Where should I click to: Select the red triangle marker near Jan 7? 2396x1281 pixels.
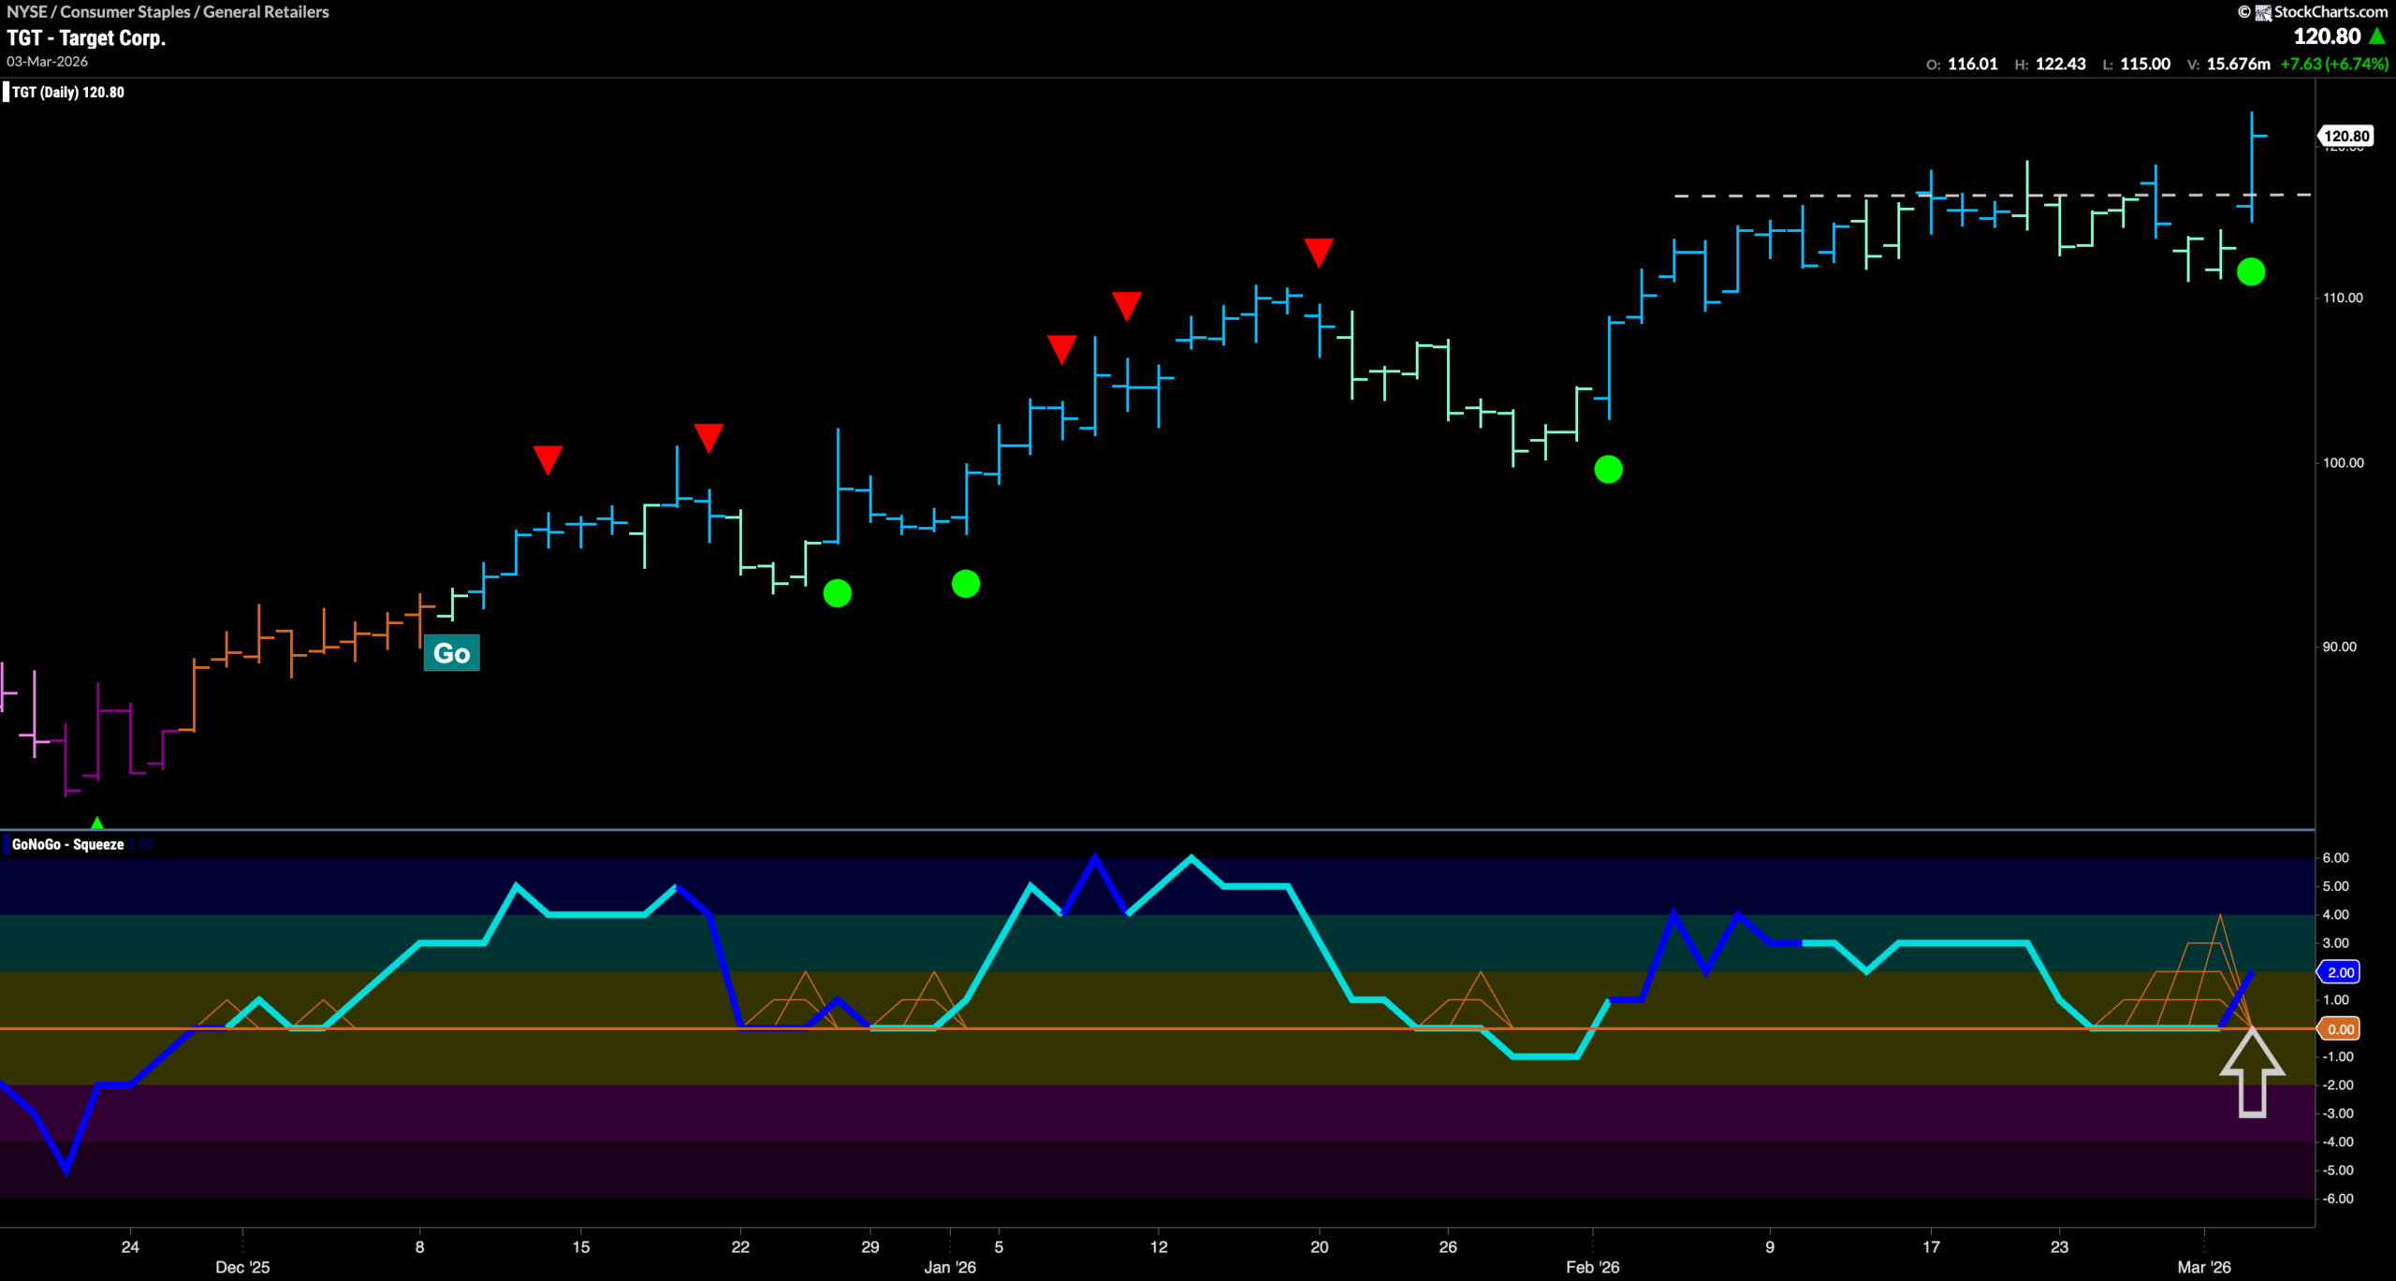pos(1061,349)
